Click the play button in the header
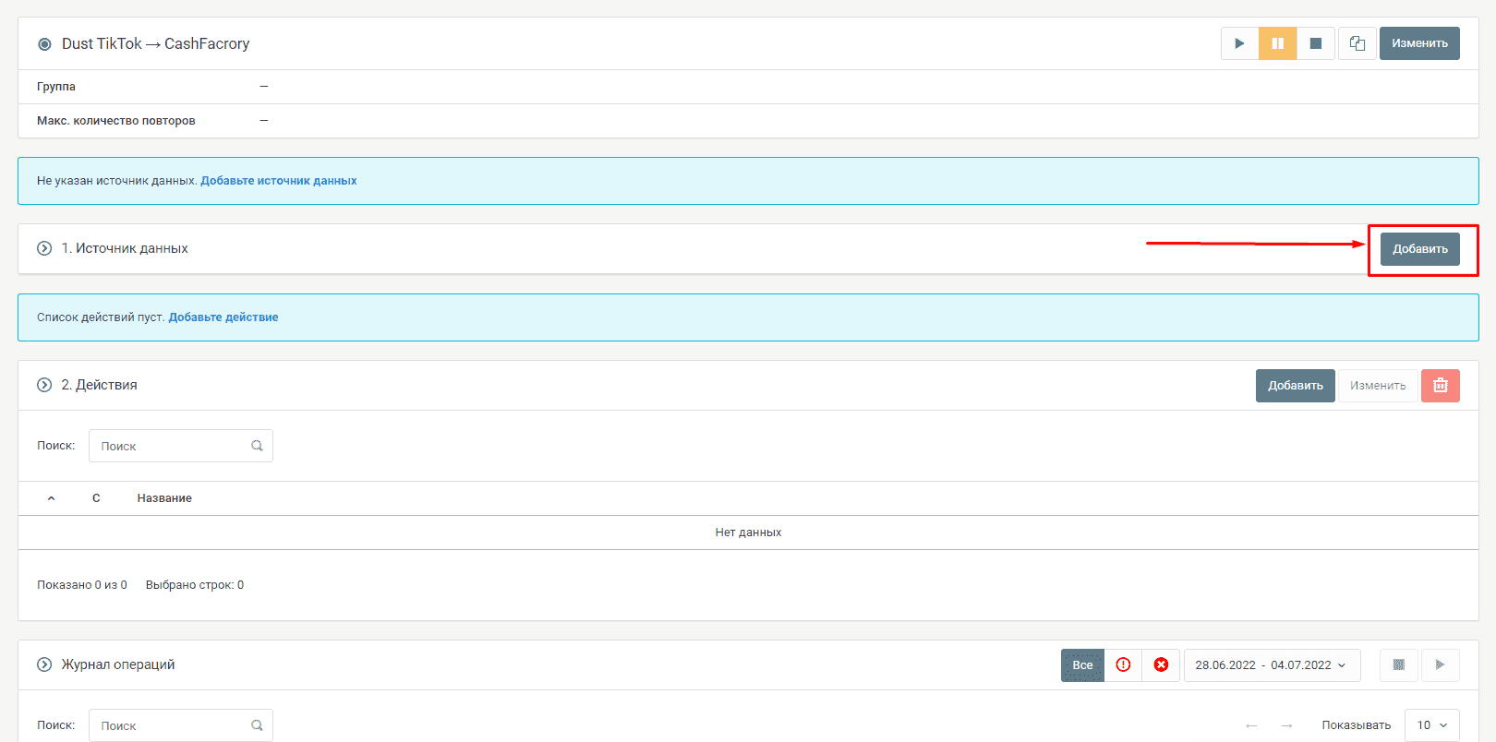This screenshot has width=1496, height=742. tap(1239, 43)
